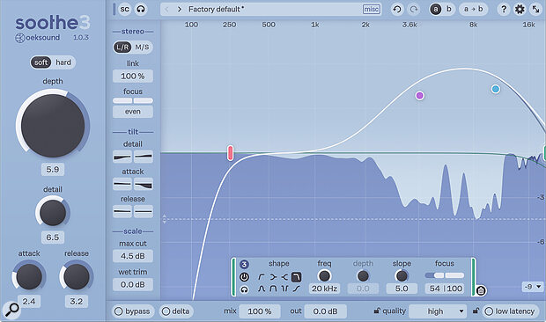
Task: Open settings gear icon
Action: pos(520,10)
